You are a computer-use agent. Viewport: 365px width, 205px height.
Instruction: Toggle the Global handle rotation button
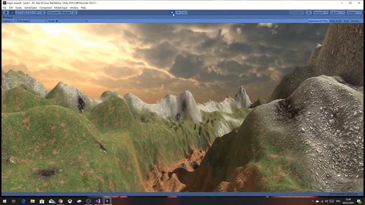point(66,13)
